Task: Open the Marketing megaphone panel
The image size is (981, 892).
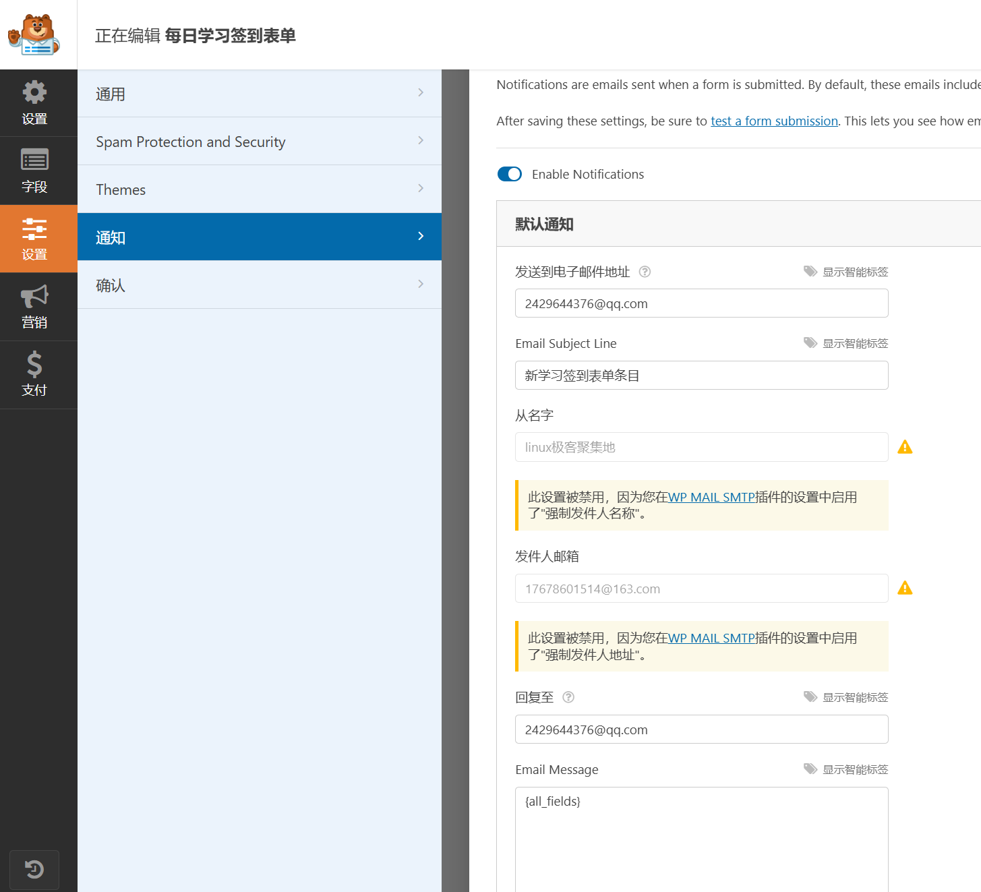Action: point(34,307)
